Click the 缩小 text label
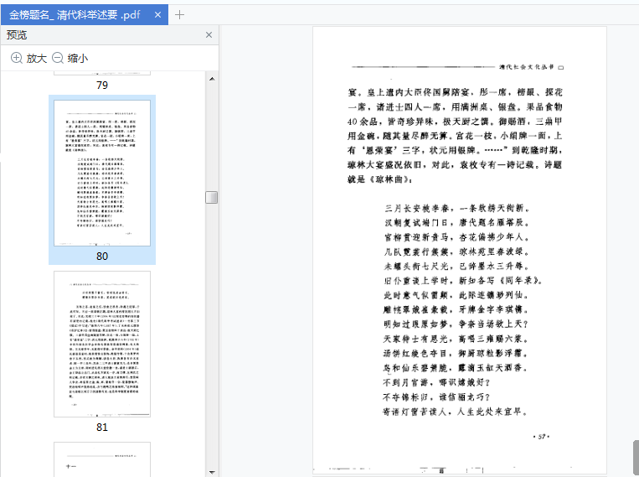This screenshot has height=477, width=639. [x=77, y=59]
